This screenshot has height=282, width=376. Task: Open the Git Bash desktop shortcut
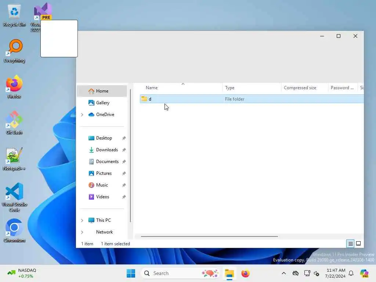click(x=14, y=123)
